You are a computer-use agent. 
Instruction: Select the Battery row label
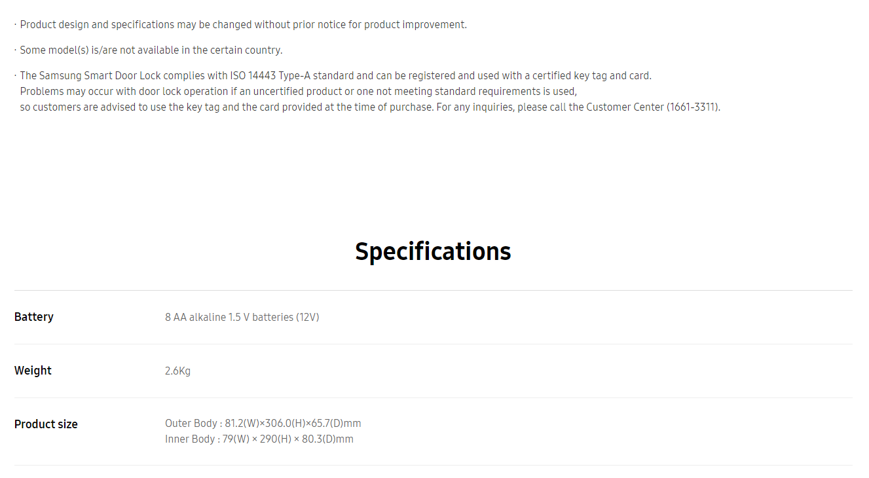click(34, 317)
